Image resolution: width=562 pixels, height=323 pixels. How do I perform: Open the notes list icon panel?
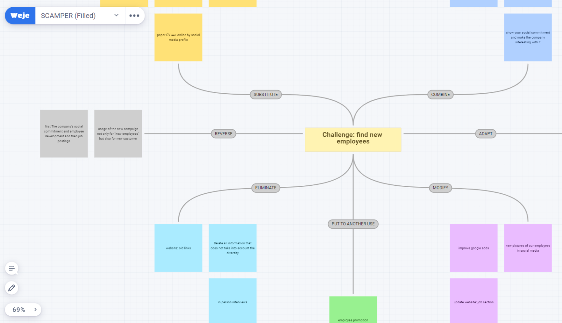click(12, 269)
